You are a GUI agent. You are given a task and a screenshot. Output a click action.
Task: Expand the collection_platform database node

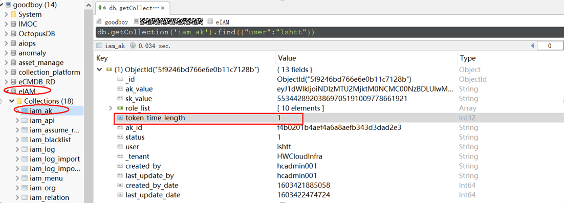tap(6, 72)
